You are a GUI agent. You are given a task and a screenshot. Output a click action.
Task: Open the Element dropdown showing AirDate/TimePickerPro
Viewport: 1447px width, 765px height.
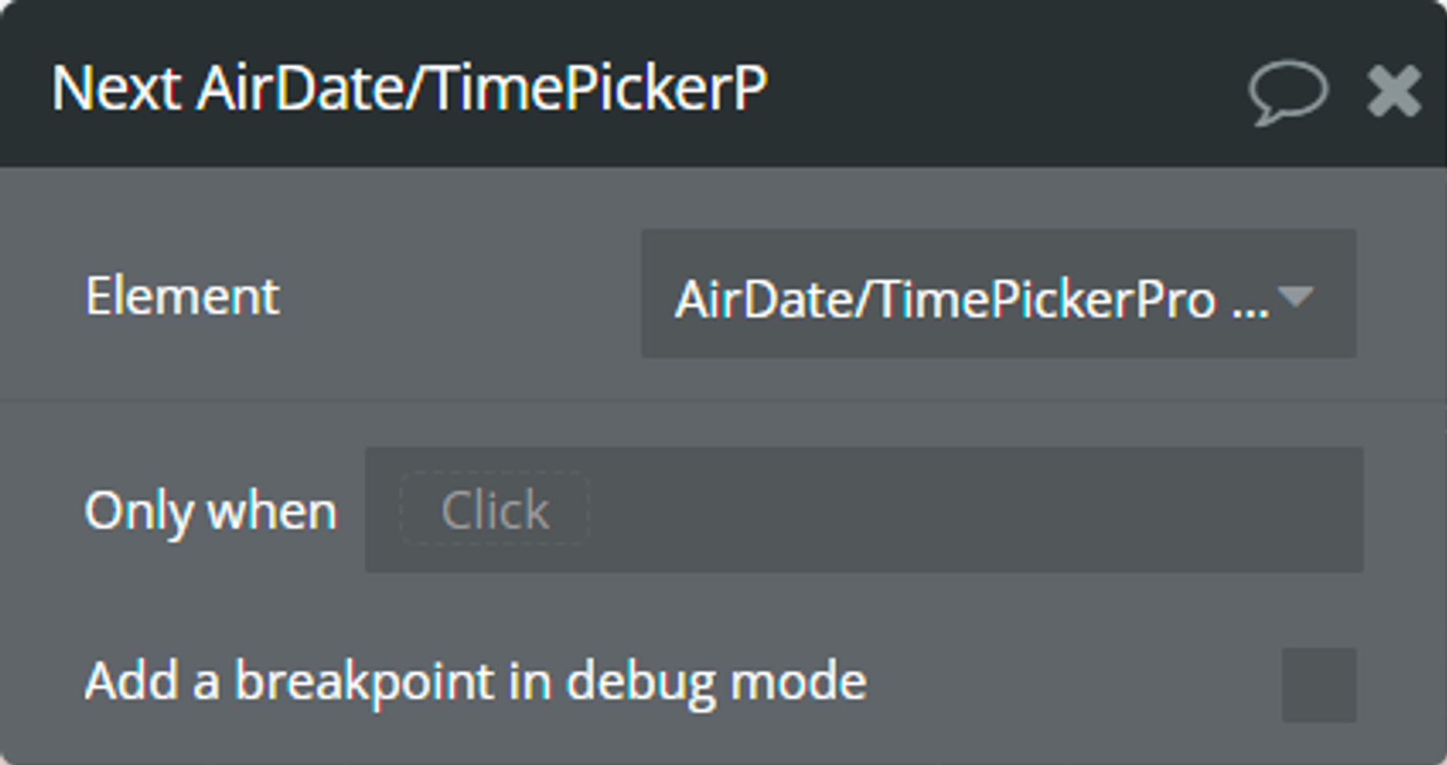(998, 293)
